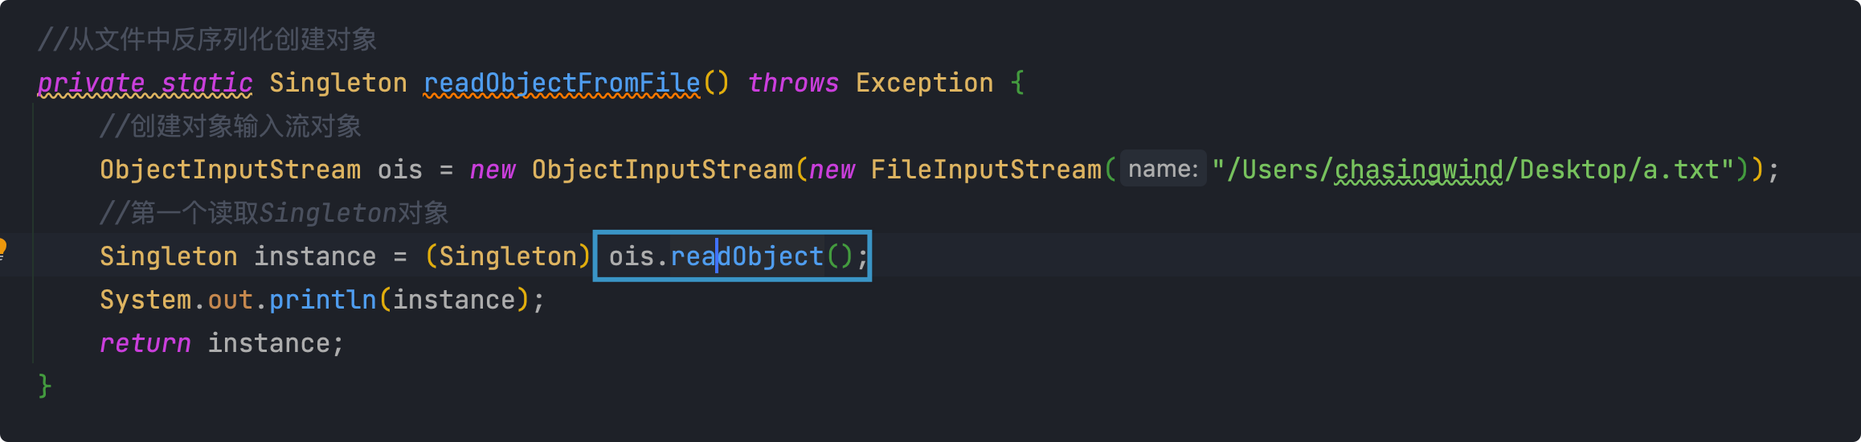Click the opening method brace

pyautogui.click(x=1018, y=83)
